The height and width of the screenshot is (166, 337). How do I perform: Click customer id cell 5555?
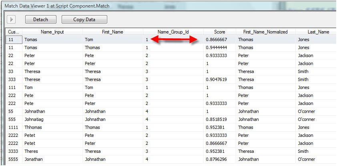[x=14, y=159]
